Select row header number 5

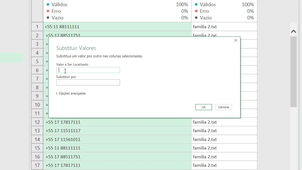(x=37, y=61)
